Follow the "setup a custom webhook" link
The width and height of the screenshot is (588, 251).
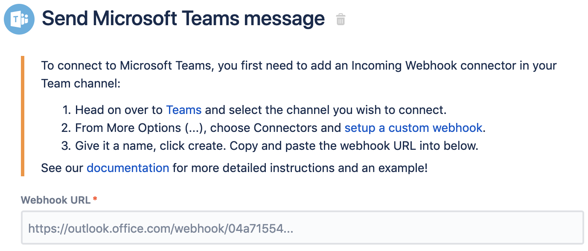pos(413,128)
